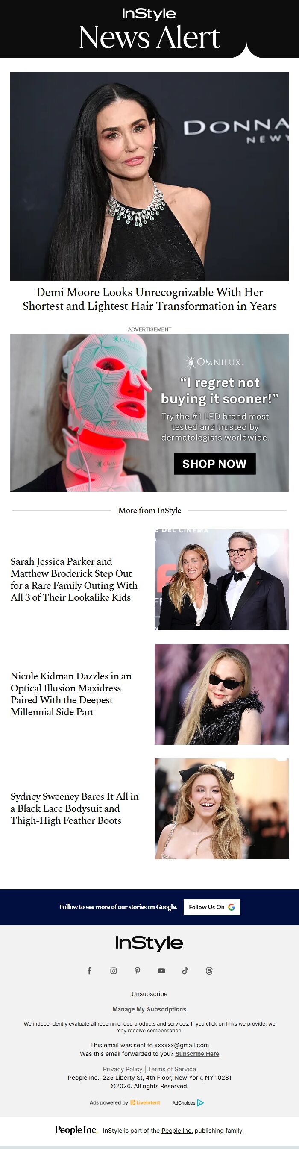Screen dimensions: 299x1149
Task: Open the Sydney Sweeney bodysuit article
Action: pos(74,808)
